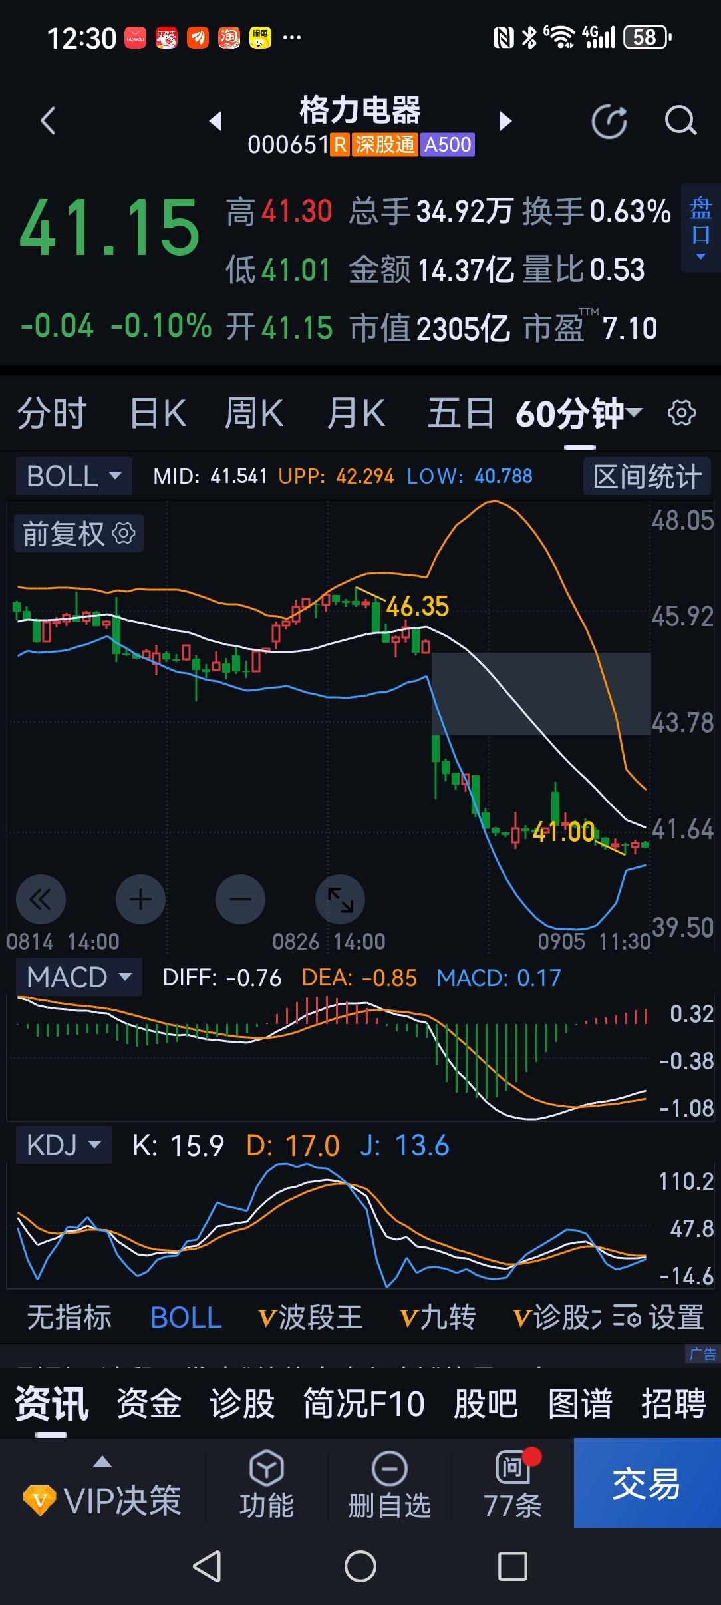Tap the R margin-trading badge

pos(340,144)
